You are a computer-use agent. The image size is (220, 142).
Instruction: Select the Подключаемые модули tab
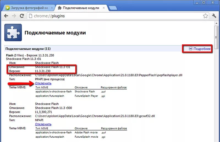pyautogui.click(x=81, y=8)
